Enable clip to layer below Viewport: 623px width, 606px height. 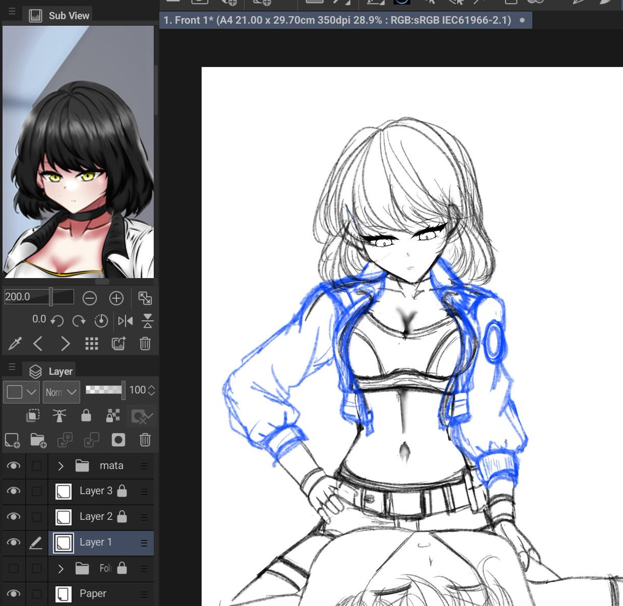tap(33, 416)
